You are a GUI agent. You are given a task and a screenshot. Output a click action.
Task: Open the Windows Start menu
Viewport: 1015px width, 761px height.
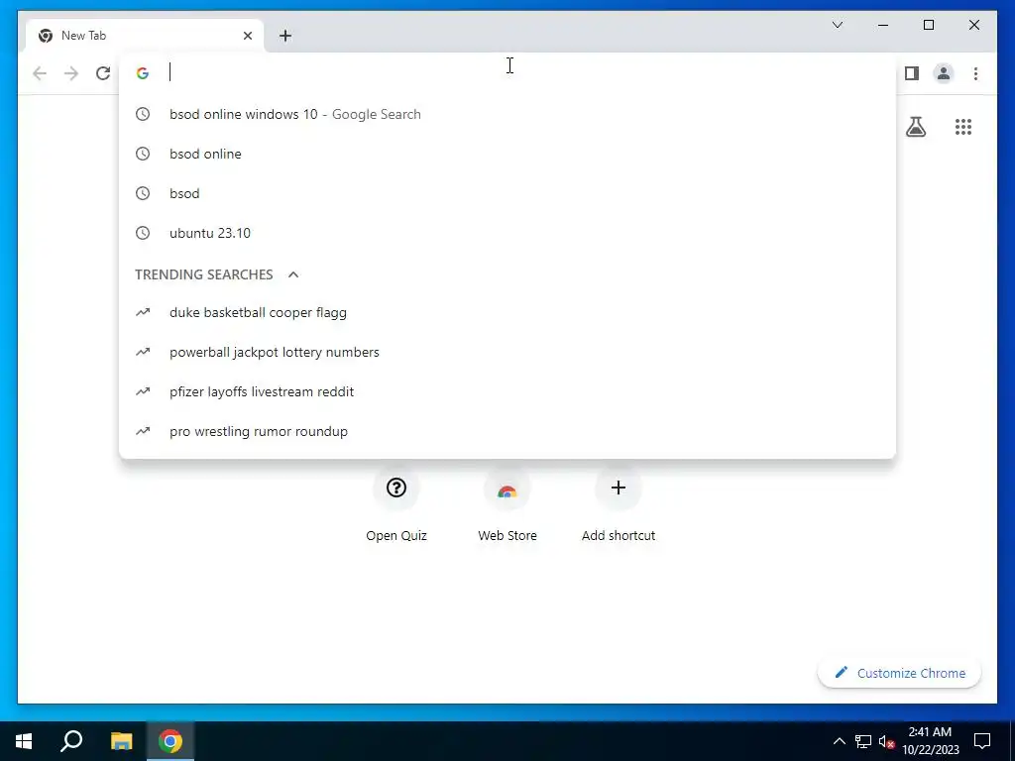click(x=24, y=741)
